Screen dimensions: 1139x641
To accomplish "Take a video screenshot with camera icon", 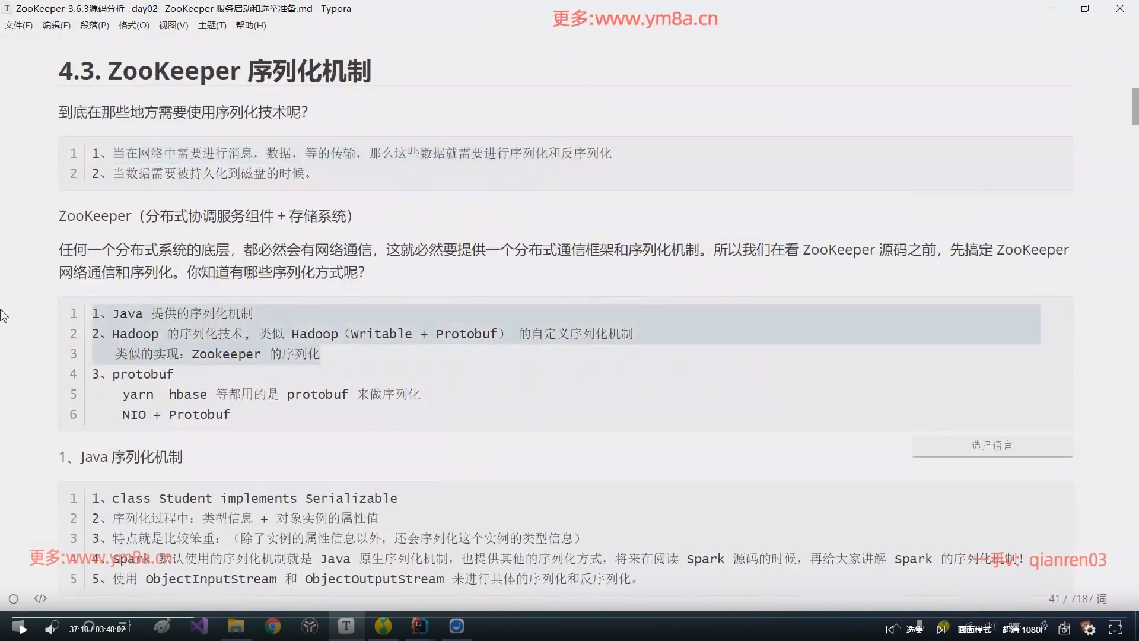I will [1064, 629].
